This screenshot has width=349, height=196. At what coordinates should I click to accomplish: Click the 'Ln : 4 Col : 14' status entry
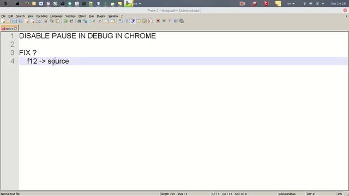point(222,194)
